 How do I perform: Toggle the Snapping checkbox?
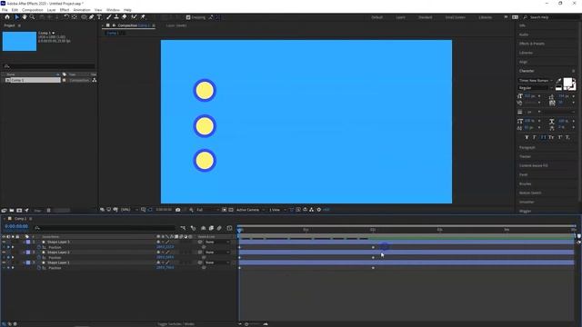tap(188, 17)
